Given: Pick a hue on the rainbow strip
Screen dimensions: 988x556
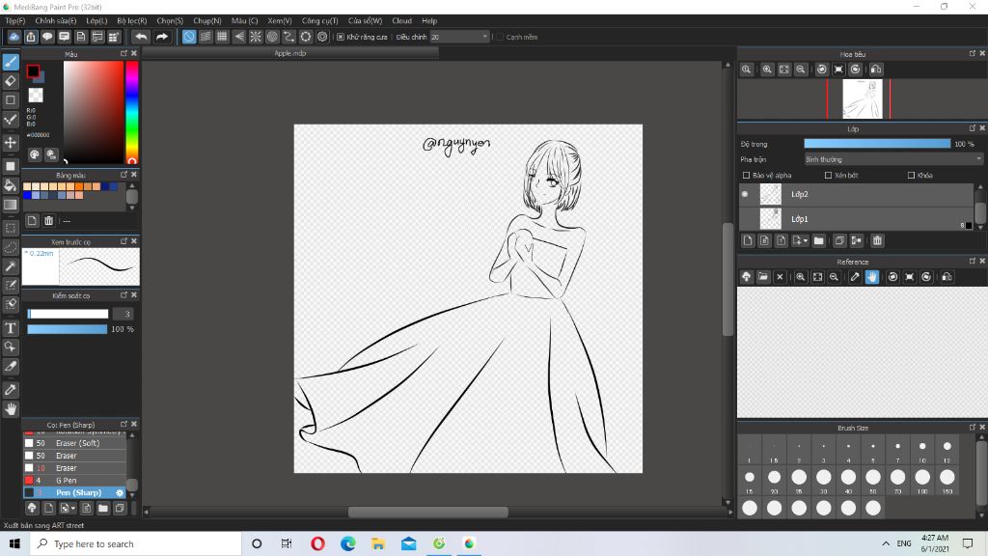Looking at the screenshot, I should point(131,112).
